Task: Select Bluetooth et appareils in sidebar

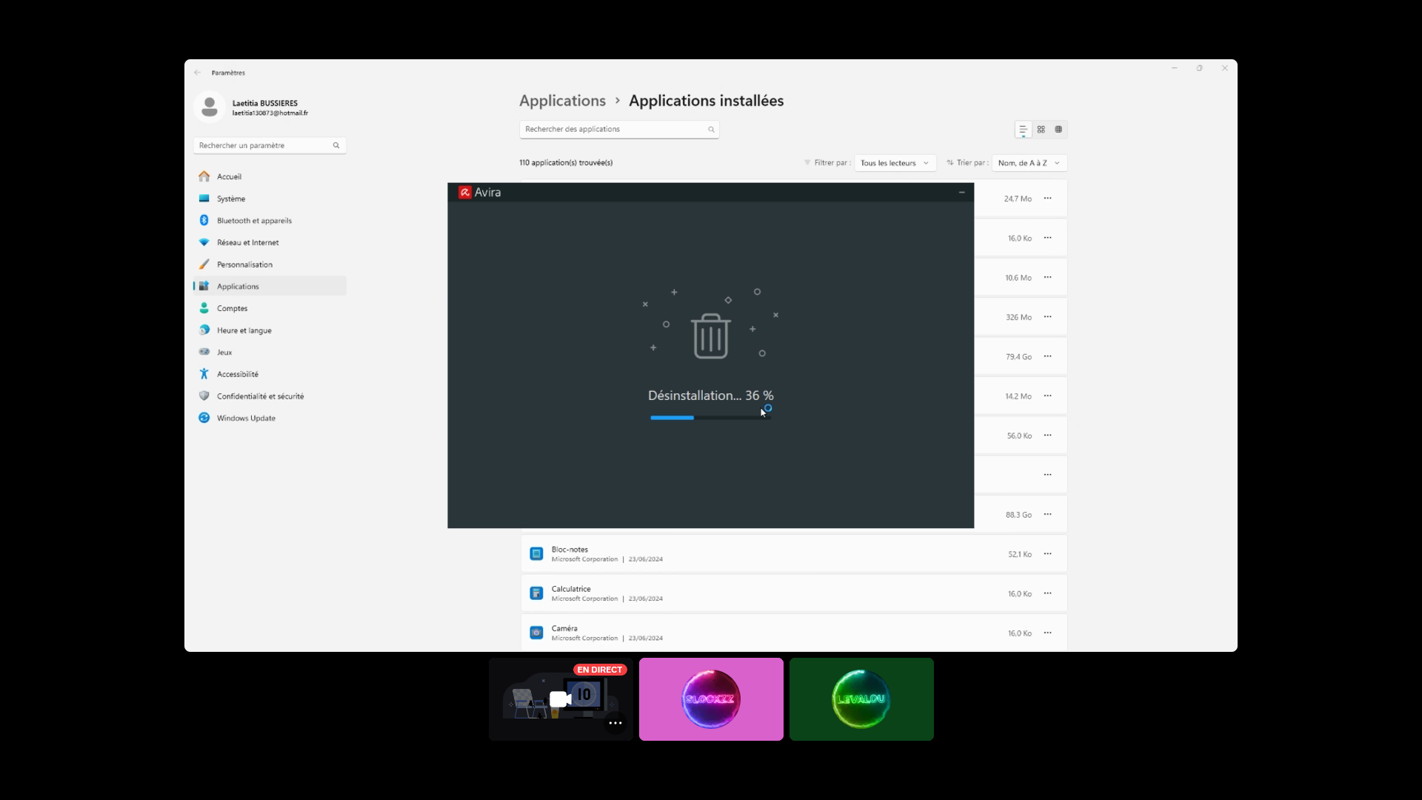Action: click(270, 221)
